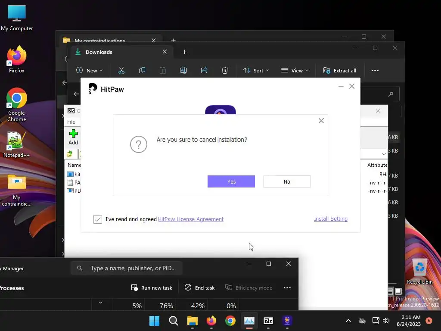Viewport: 441px width, 331px height.
Task: Open the File menu in 7-Zip
Action: 71,122
